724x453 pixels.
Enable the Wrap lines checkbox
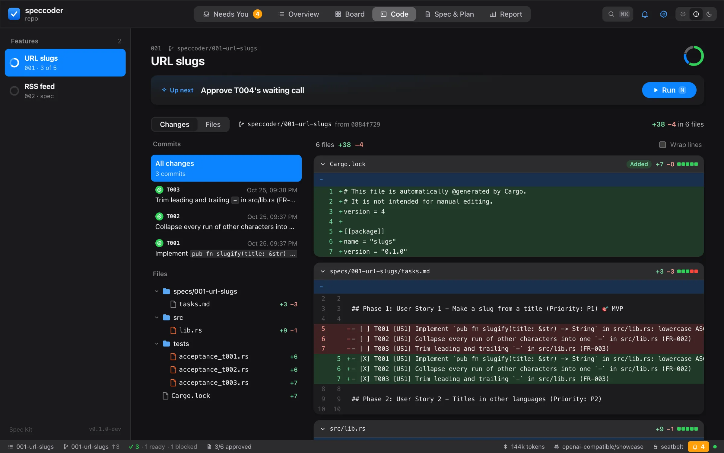coord(662,145)
